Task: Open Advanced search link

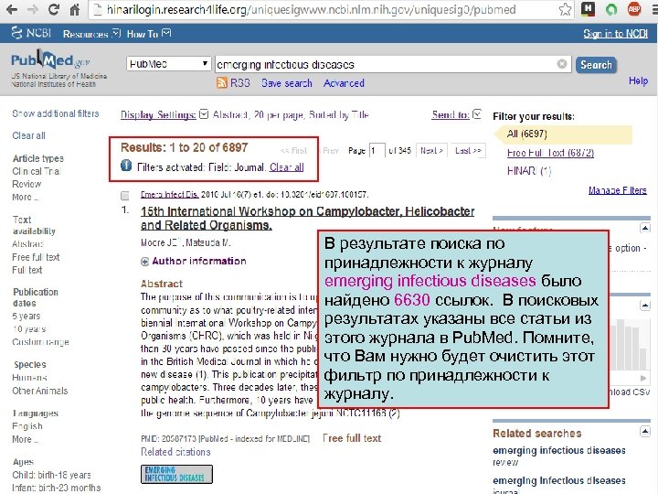Action: (344, 83)
